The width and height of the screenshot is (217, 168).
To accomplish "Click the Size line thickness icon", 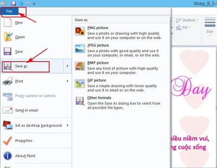I will click(210, 22).
